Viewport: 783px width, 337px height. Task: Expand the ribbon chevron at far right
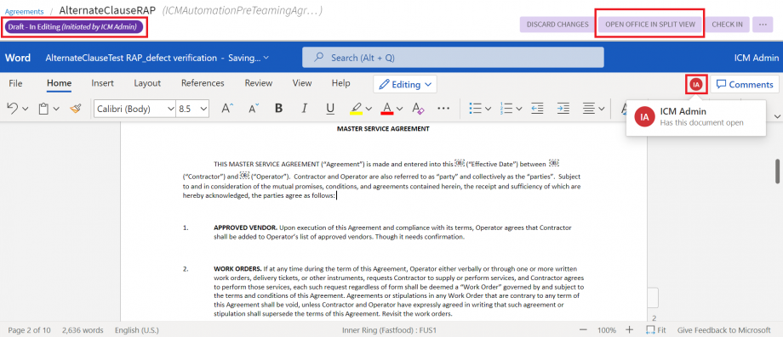click(x=777, y=116)
